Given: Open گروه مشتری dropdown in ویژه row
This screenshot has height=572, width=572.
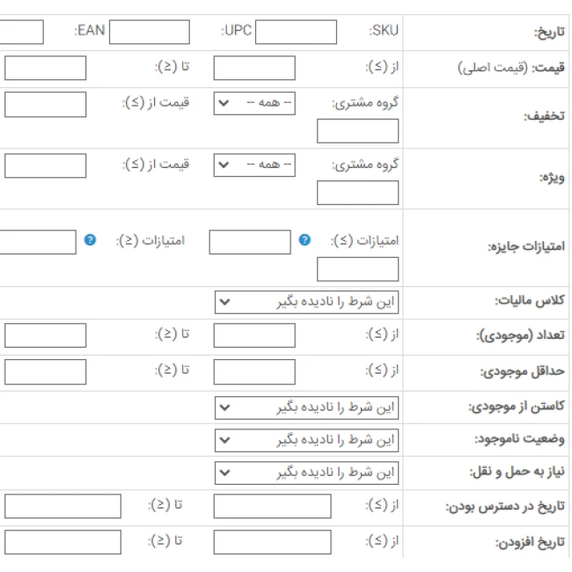Looking at the screenshot, I should [x=254, y=165].
